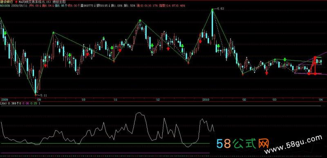Click the red dot at 5.11 low
327x158 pixels.
pos(35,95)
